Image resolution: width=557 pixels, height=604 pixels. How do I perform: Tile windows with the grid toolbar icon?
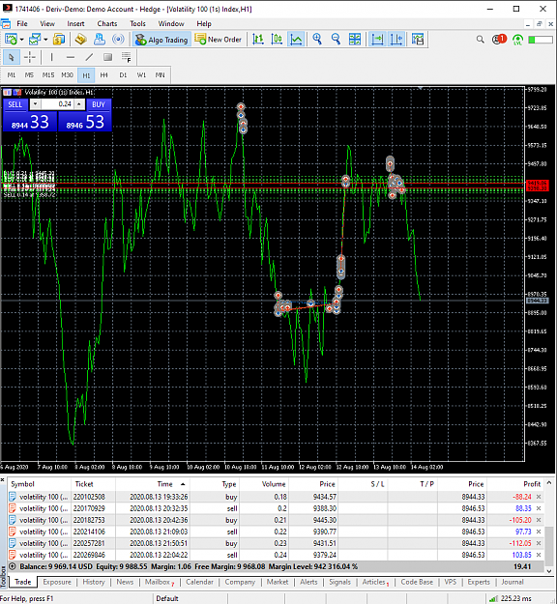pos(355,40)
